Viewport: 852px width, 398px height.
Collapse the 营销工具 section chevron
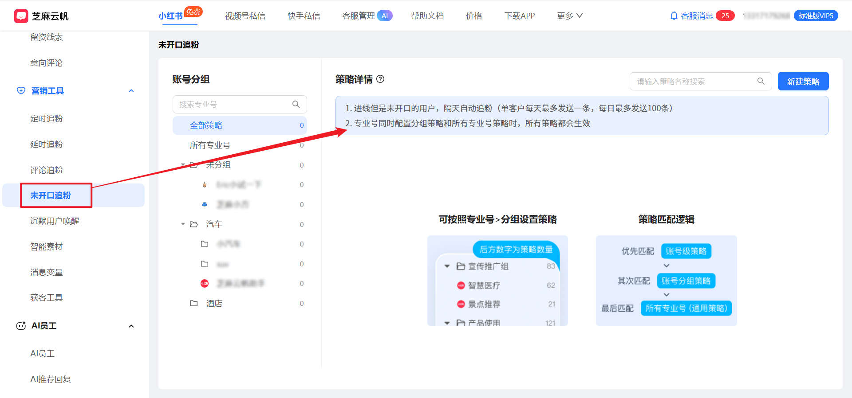click(131, 91)
